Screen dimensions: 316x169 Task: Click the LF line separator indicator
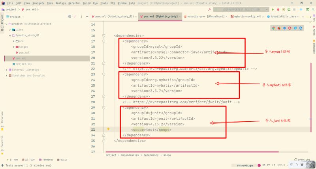pos(273,165)
